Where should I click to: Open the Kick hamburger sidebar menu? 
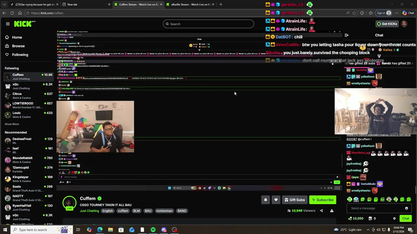coord(7,24)
